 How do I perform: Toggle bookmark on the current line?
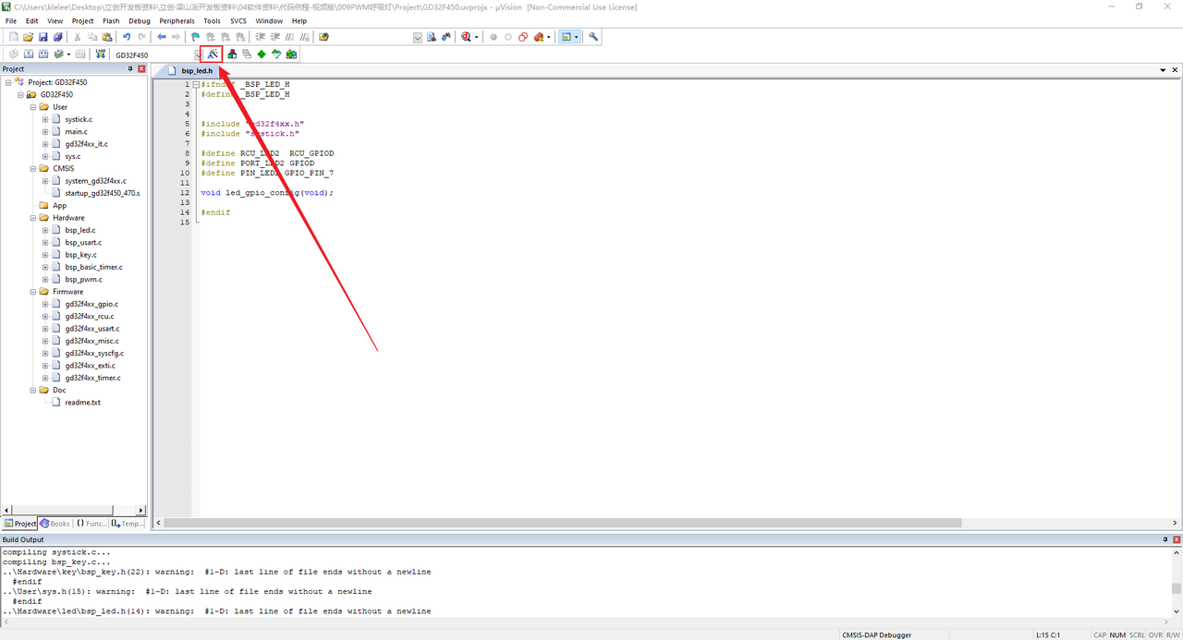click(195, 37)
